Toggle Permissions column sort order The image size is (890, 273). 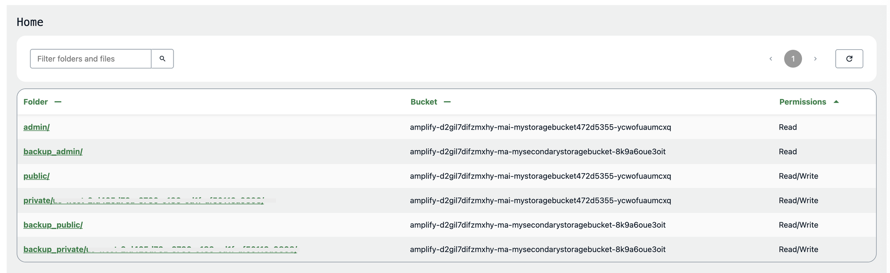802,102
